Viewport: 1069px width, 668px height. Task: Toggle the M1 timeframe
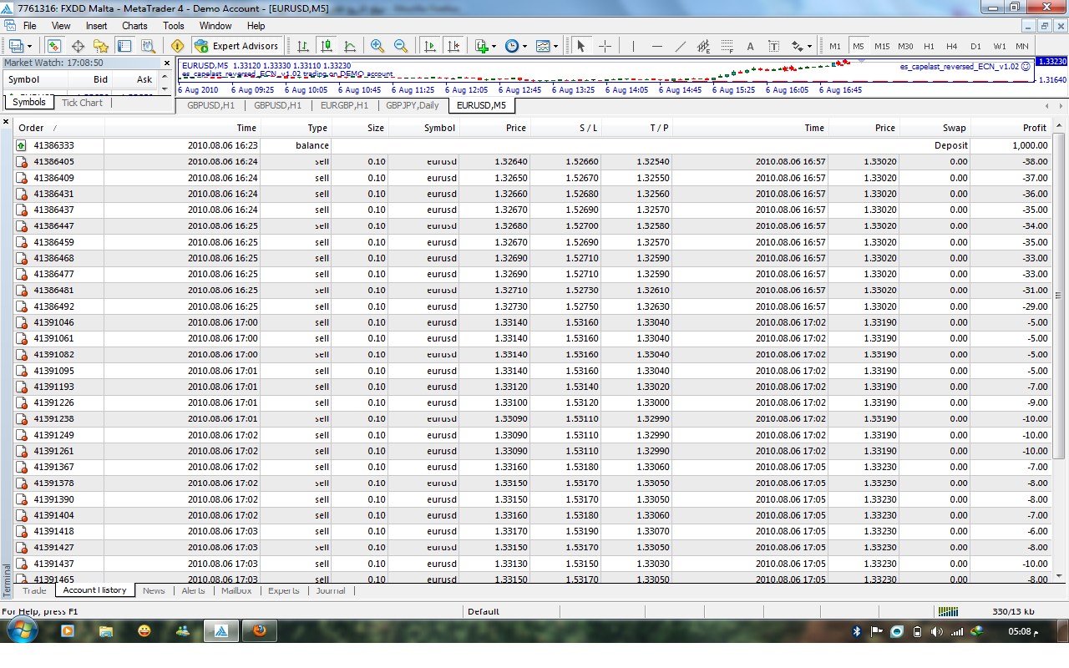pyautogui.click(x=835, y=46)
